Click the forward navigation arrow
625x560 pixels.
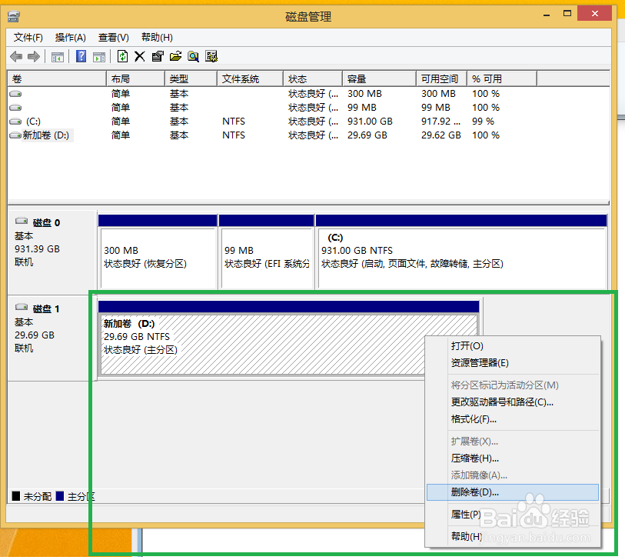pyautogui.click(x=32, y=55)
